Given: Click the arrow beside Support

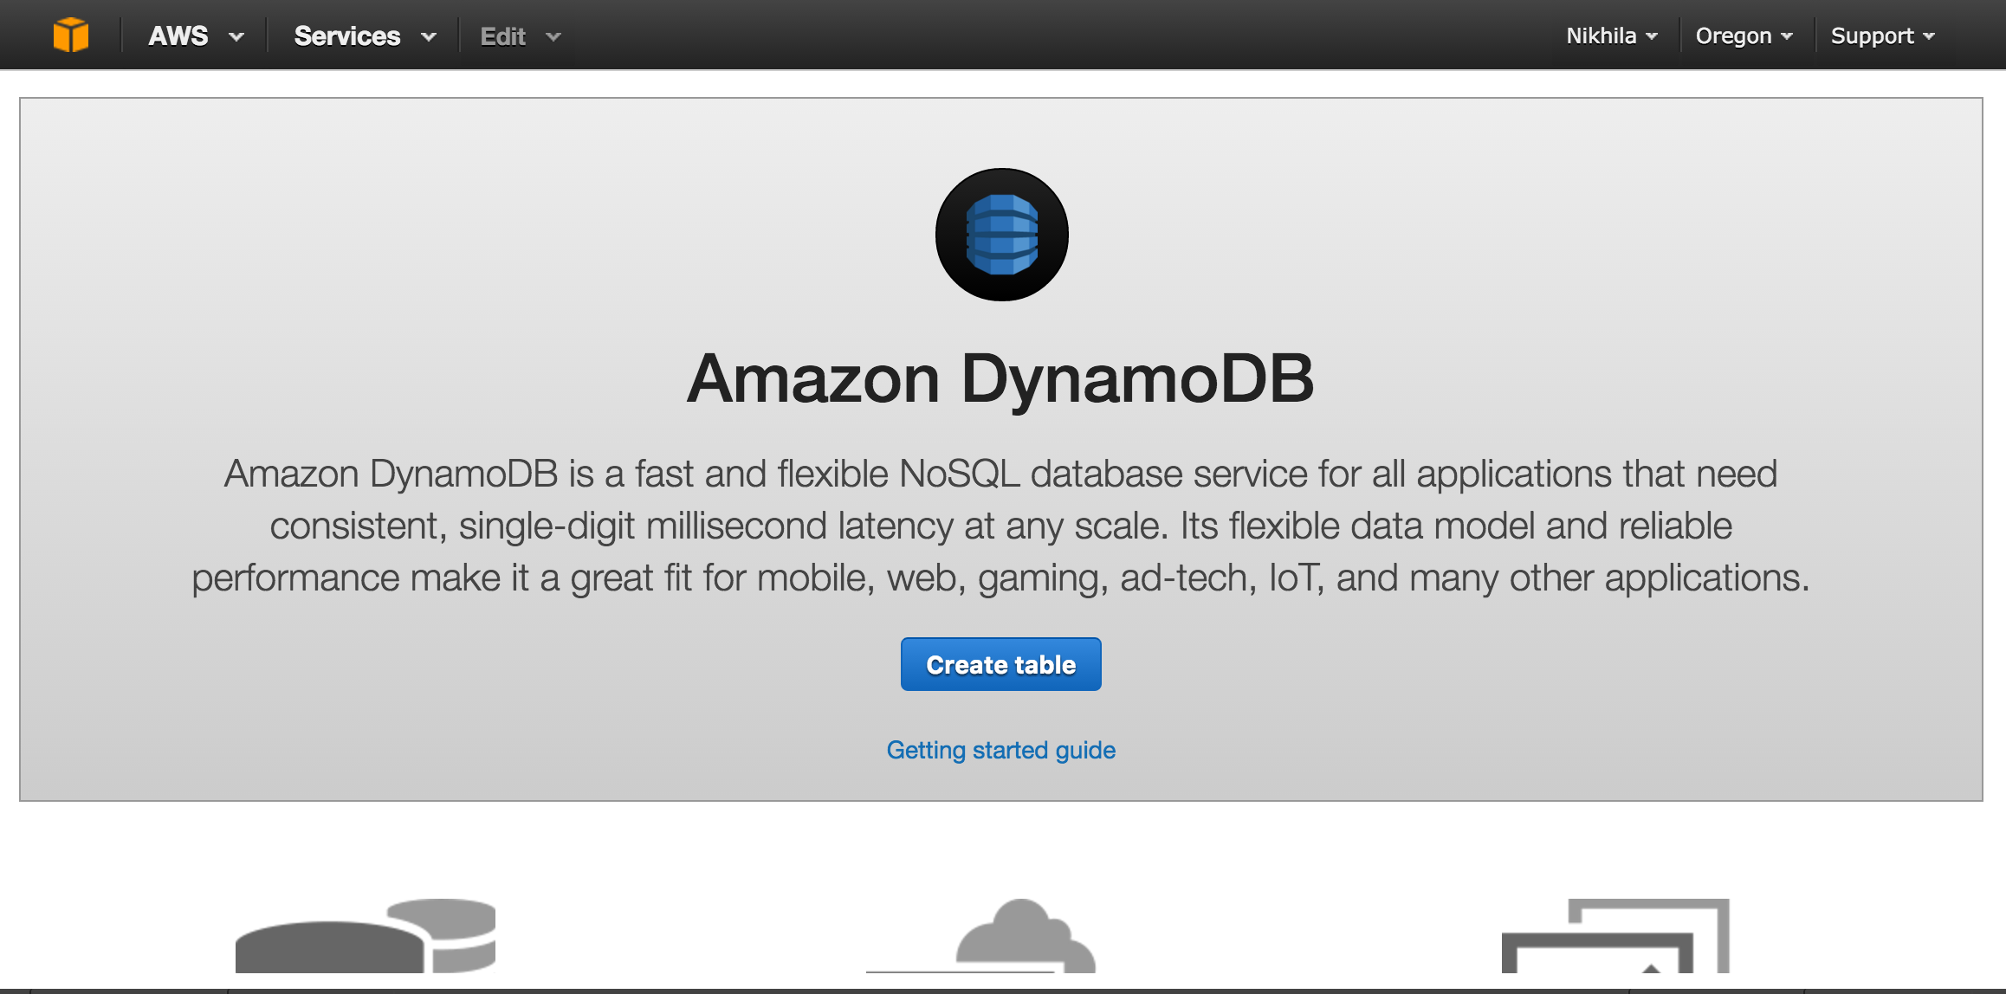Looking at the screenshot, I should 1929,36.
